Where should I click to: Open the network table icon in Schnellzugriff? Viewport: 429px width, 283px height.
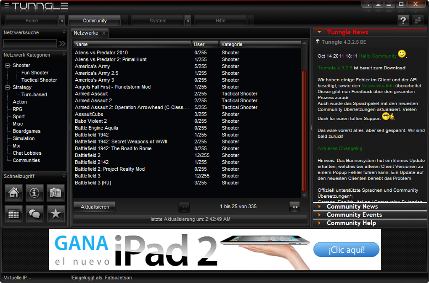tap(14, 214)
